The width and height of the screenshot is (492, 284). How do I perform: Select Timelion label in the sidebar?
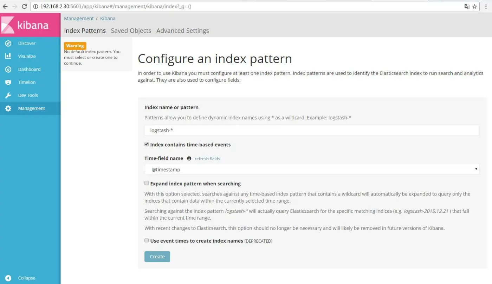27,82
